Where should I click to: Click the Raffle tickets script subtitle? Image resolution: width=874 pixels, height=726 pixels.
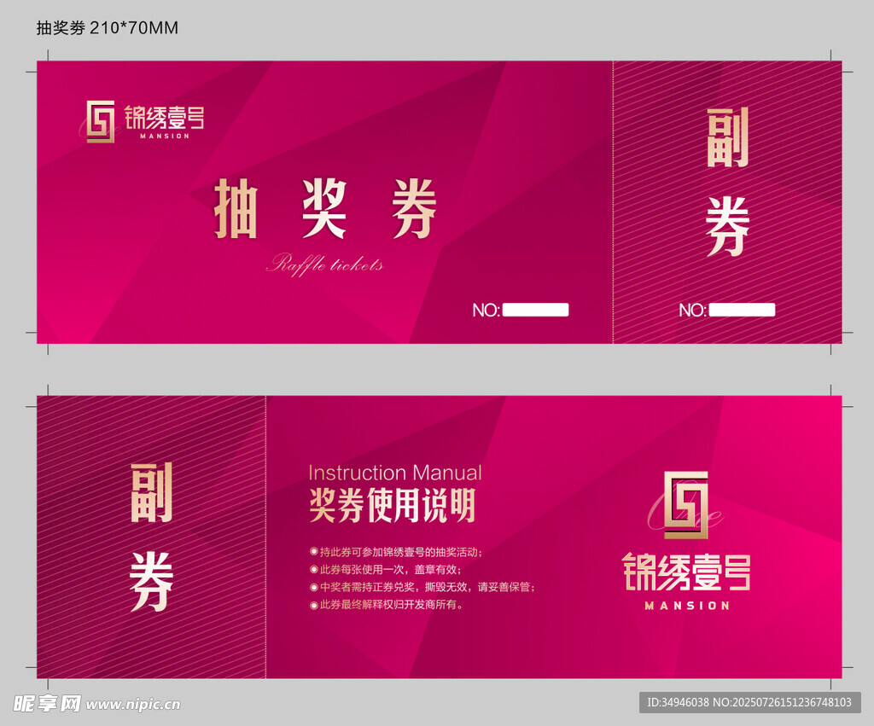[324, 264]
